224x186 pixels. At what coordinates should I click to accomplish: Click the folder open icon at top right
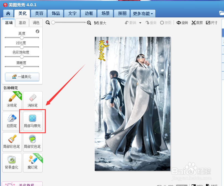pos(222,13)
